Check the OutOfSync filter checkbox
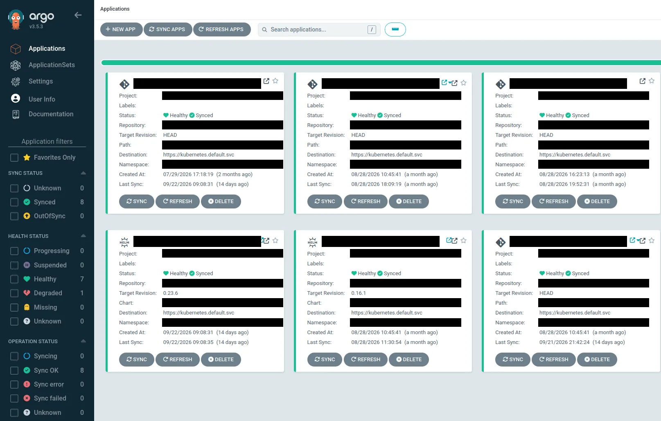 (x=14, y=216)
